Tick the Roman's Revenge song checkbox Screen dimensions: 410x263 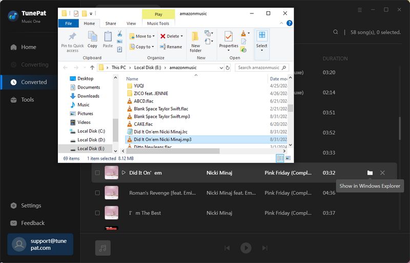(97, 193)
